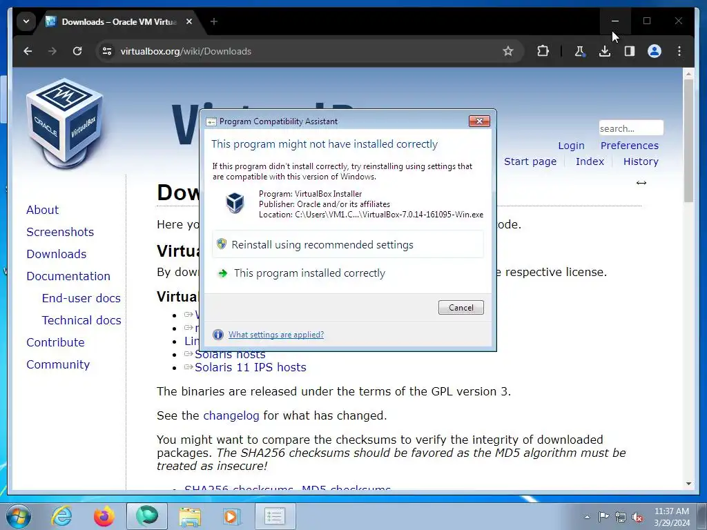Choose This program installed correctly
The width and height of the screenshot is (707, 530).
click(348, 273)
